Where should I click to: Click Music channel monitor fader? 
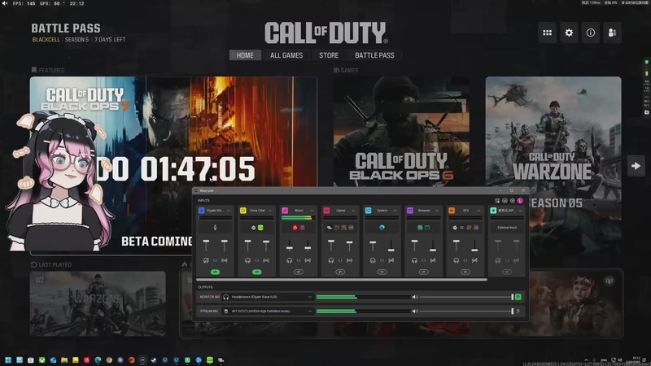point(290,248)
